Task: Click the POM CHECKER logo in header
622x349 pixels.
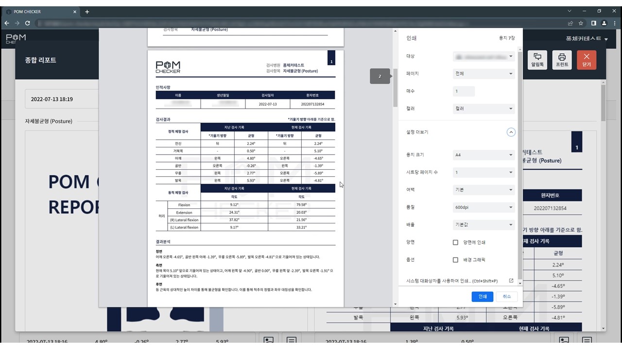Action: click(x=16, y=38)
